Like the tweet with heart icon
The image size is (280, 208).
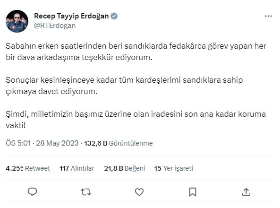pos(139,192)
